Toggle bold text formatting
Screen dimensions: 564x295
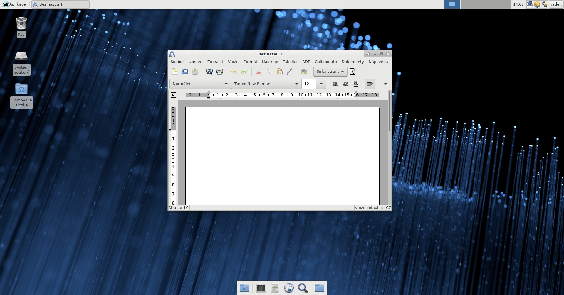(x=335, y=84)
